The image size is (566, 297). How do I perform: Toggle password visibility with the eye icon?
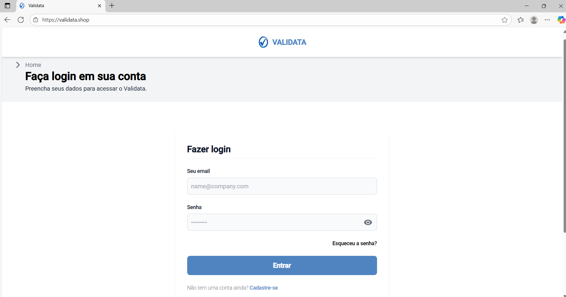(368, 222)
